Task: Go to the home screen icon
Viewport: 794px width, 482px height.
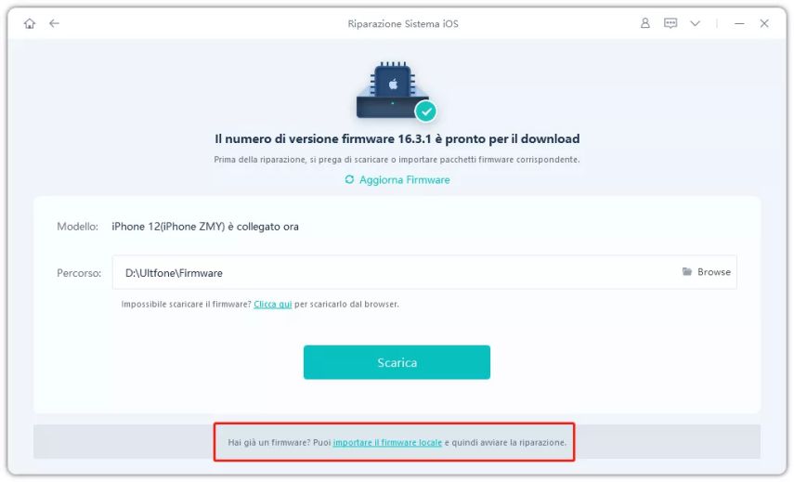Action: (30, 23)
